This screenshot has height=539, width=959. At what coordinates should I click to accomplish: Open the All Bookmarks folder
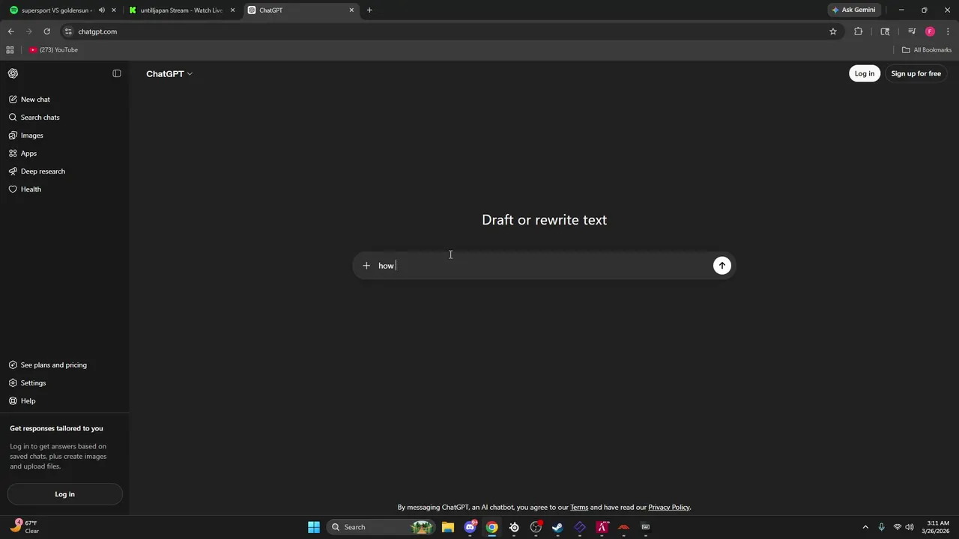click(x=927, y=50)
